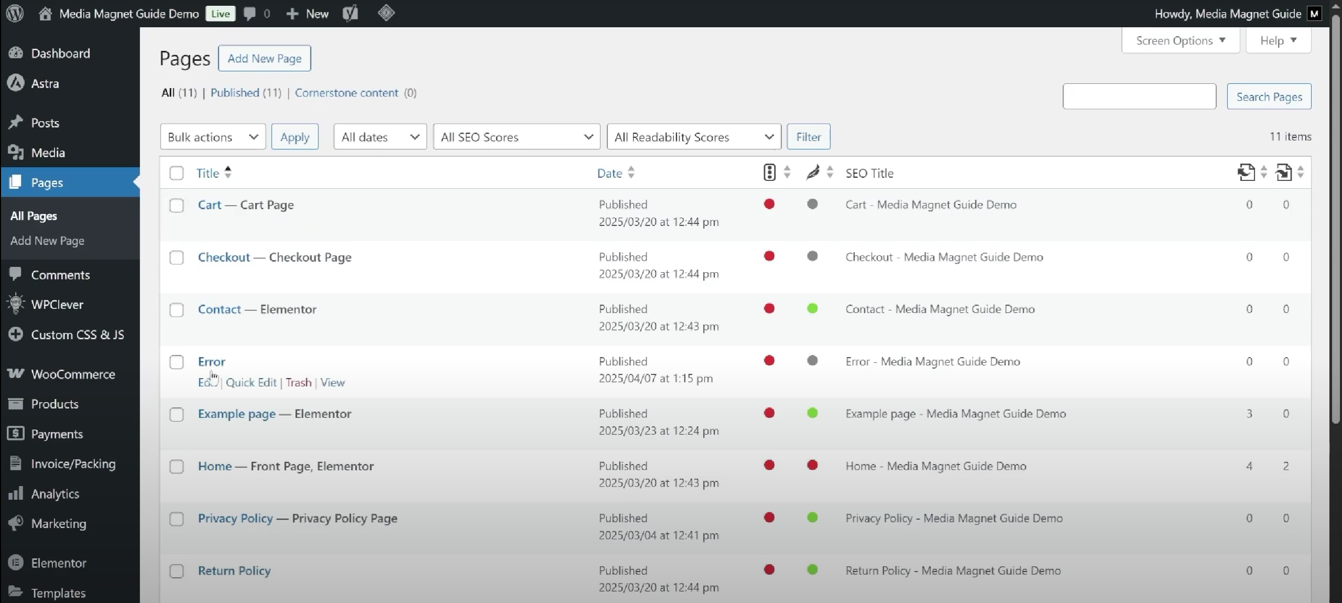This screenshot has height=603, width=1342.
Task: Click the user avatar in admin bar
Action: 1314,14
